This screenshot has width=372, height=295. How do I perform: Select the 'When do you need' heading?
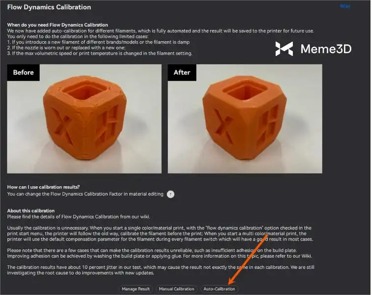coord(57,25)
